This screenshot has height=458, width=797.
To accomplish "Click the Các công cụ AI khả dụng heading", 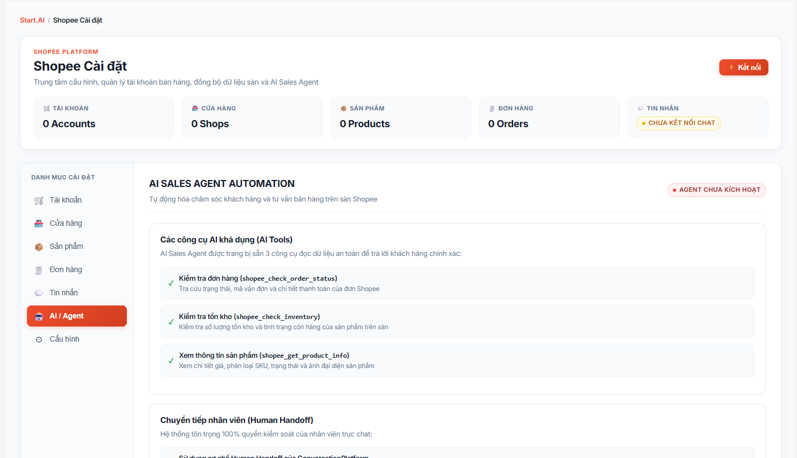I will 226,240.
